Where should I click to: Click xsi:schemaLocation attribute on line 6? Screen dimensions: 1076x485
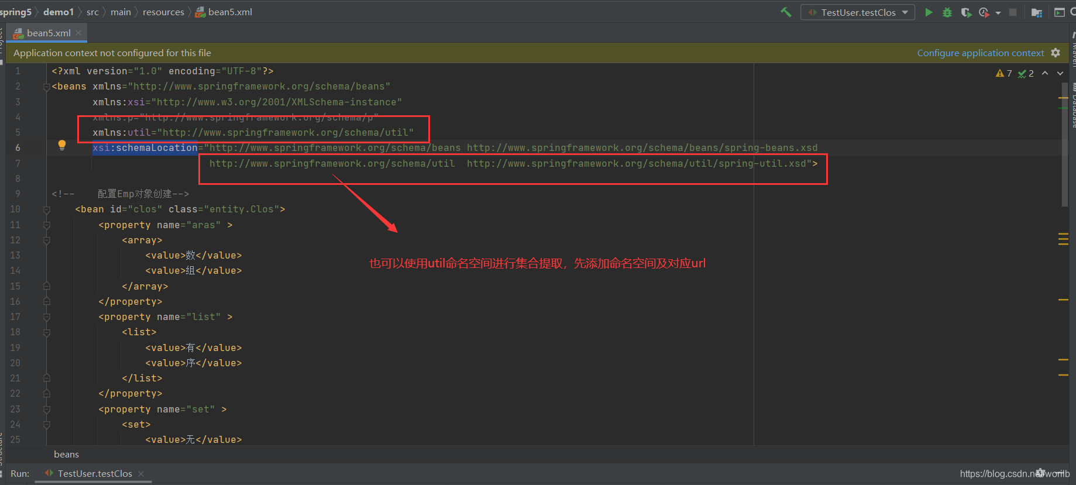tap(145, 148)
